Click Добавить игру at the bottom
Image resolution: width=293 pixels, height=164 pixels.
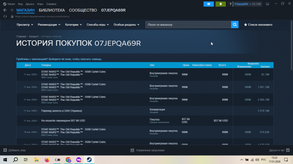pos(17,150)
